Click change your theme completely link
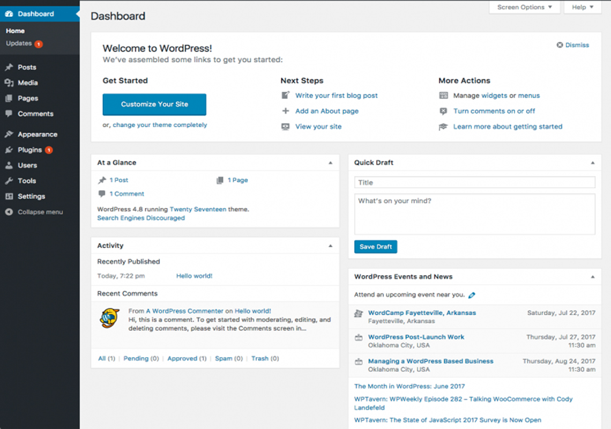This screenshot has height=429, width=611. point(160,125)
